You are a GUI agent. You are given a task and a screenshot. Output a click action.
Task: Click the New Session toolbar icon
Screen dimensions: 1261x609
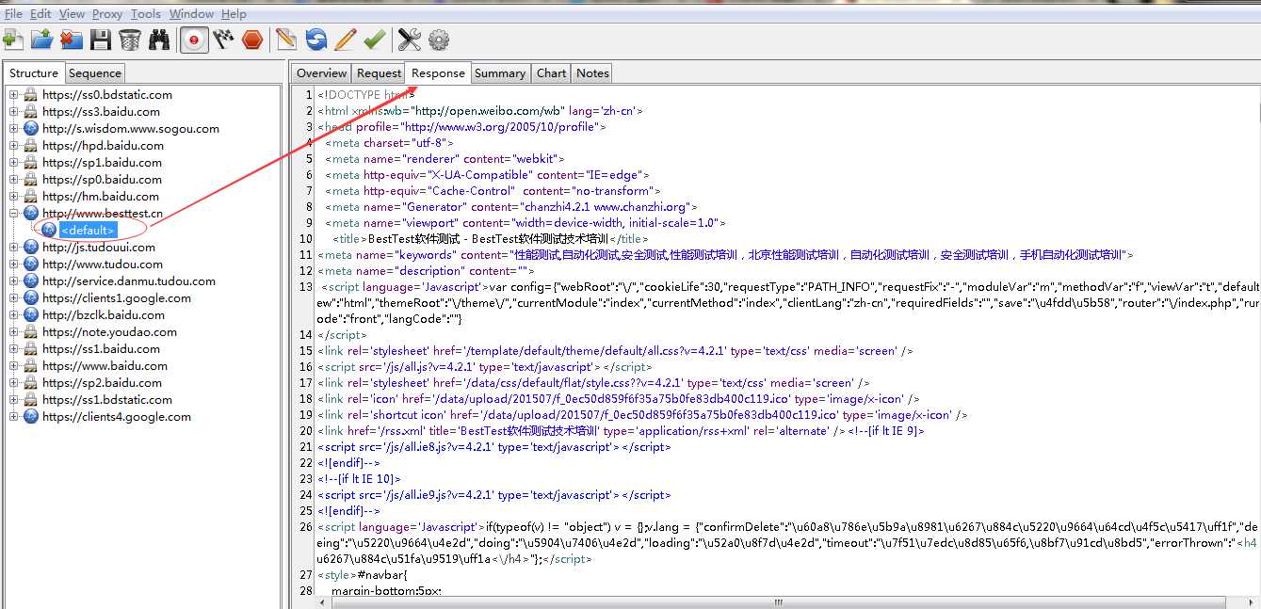[13, 40]
